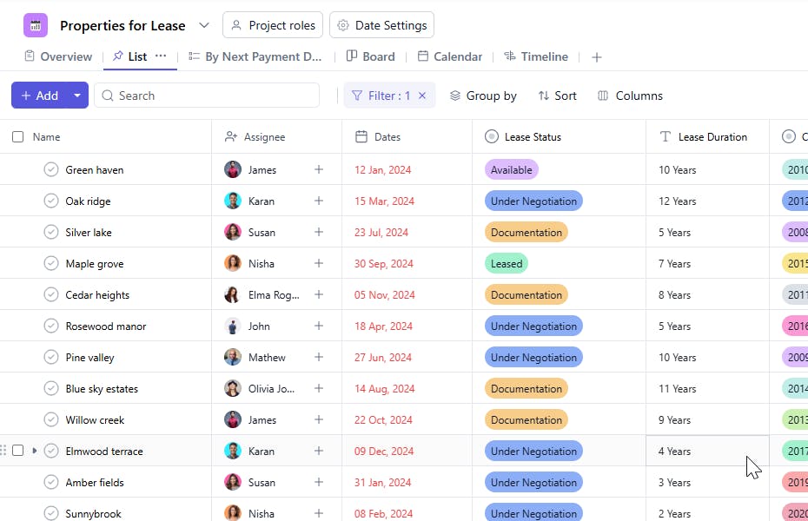Mark Oak ridge task as complete
Screen dimensions: 808x521
coord(51,201)
